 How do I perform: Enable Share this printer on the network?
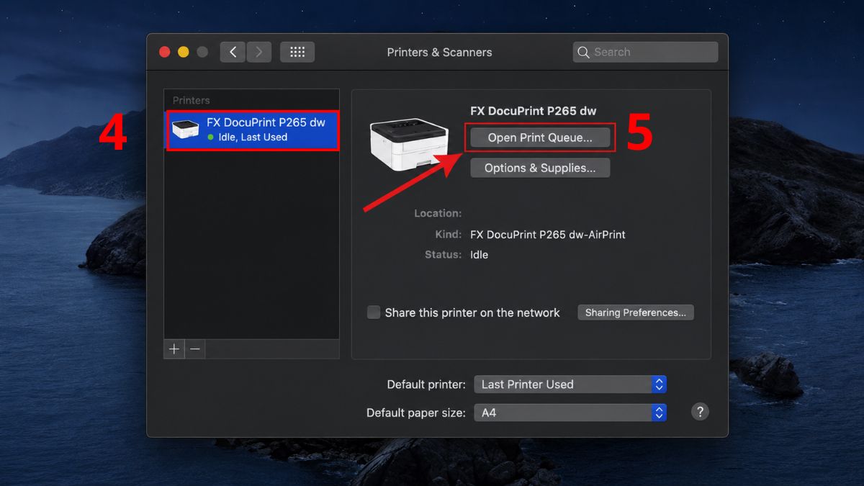point(374,312)
